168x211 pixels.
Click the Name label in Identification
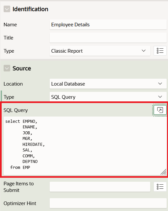[x=10, y=25]
